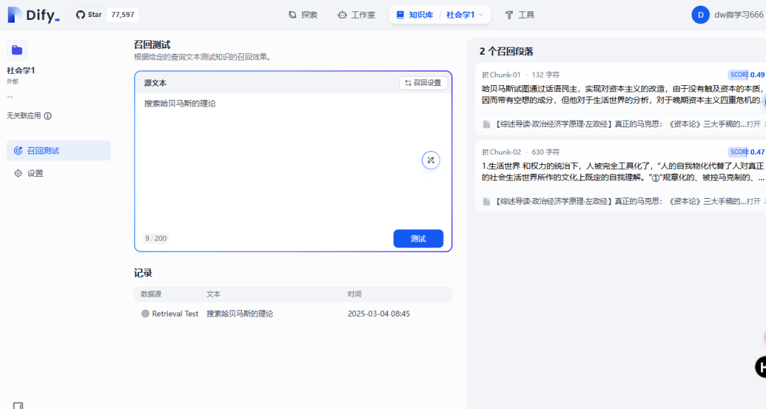766x409 pixels.
Task: Open the GitHub Star badge
Action: (x=107, y=15)
